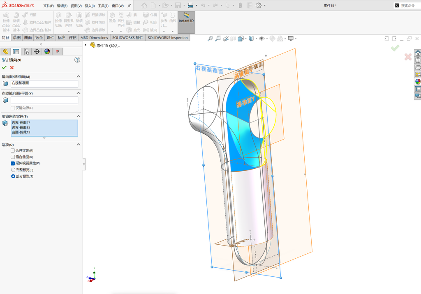
Task: Click the Zoom to Fit icon
Action: point(210,39)
